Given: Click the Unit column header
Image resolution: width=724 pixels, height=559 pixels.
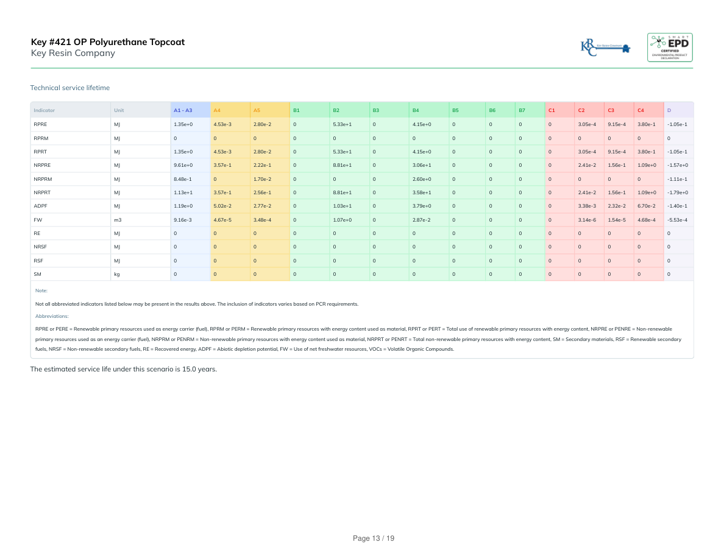Looking at the screenshot, I should point(119,110).
